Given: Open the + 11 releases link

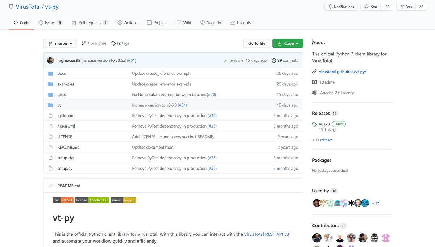Looking at the screenshot, I should 322,140.
